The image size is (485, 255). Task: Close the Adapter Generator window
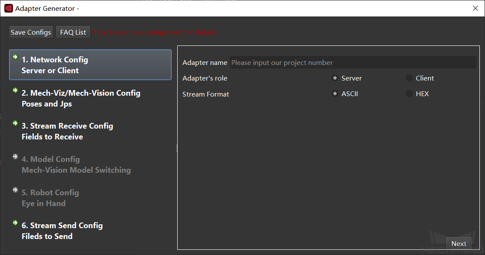[475, 8]
